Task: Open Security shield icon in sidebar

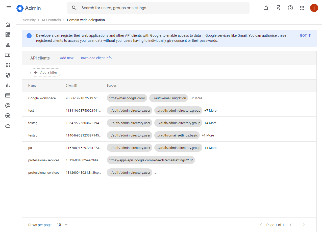Action: 8,75
